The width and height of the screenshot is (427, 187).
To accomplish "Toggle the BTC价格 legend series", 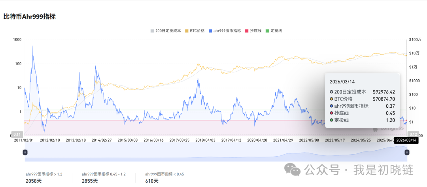I will [195, 31].
